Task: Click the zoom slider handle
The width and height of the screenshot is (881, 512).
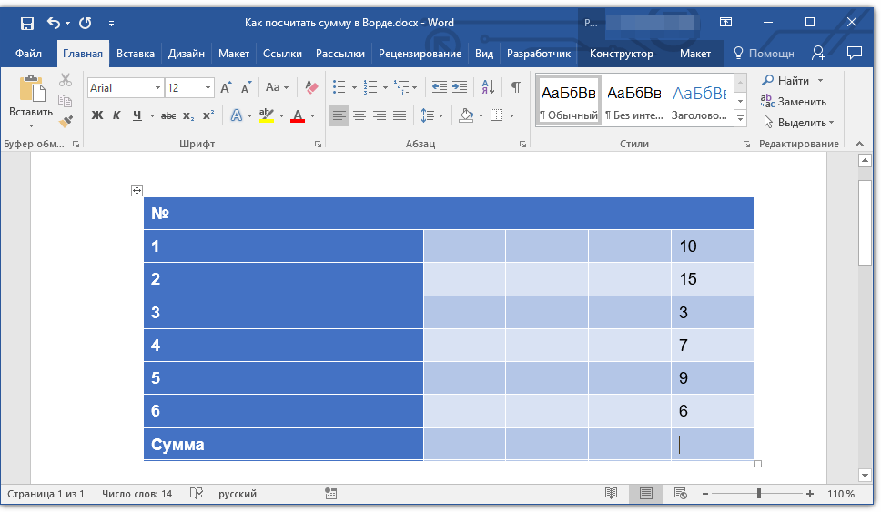Action: (758, 494)
